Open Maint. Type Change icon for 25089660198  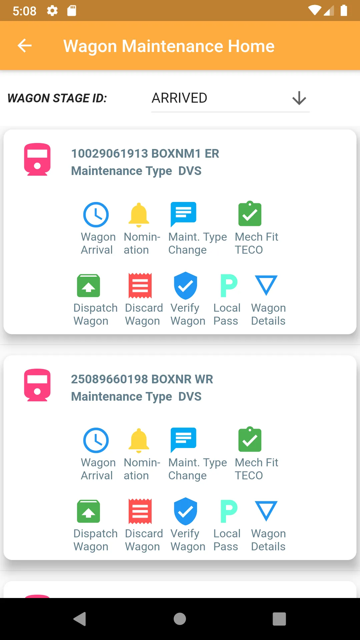tap(183, 440)
